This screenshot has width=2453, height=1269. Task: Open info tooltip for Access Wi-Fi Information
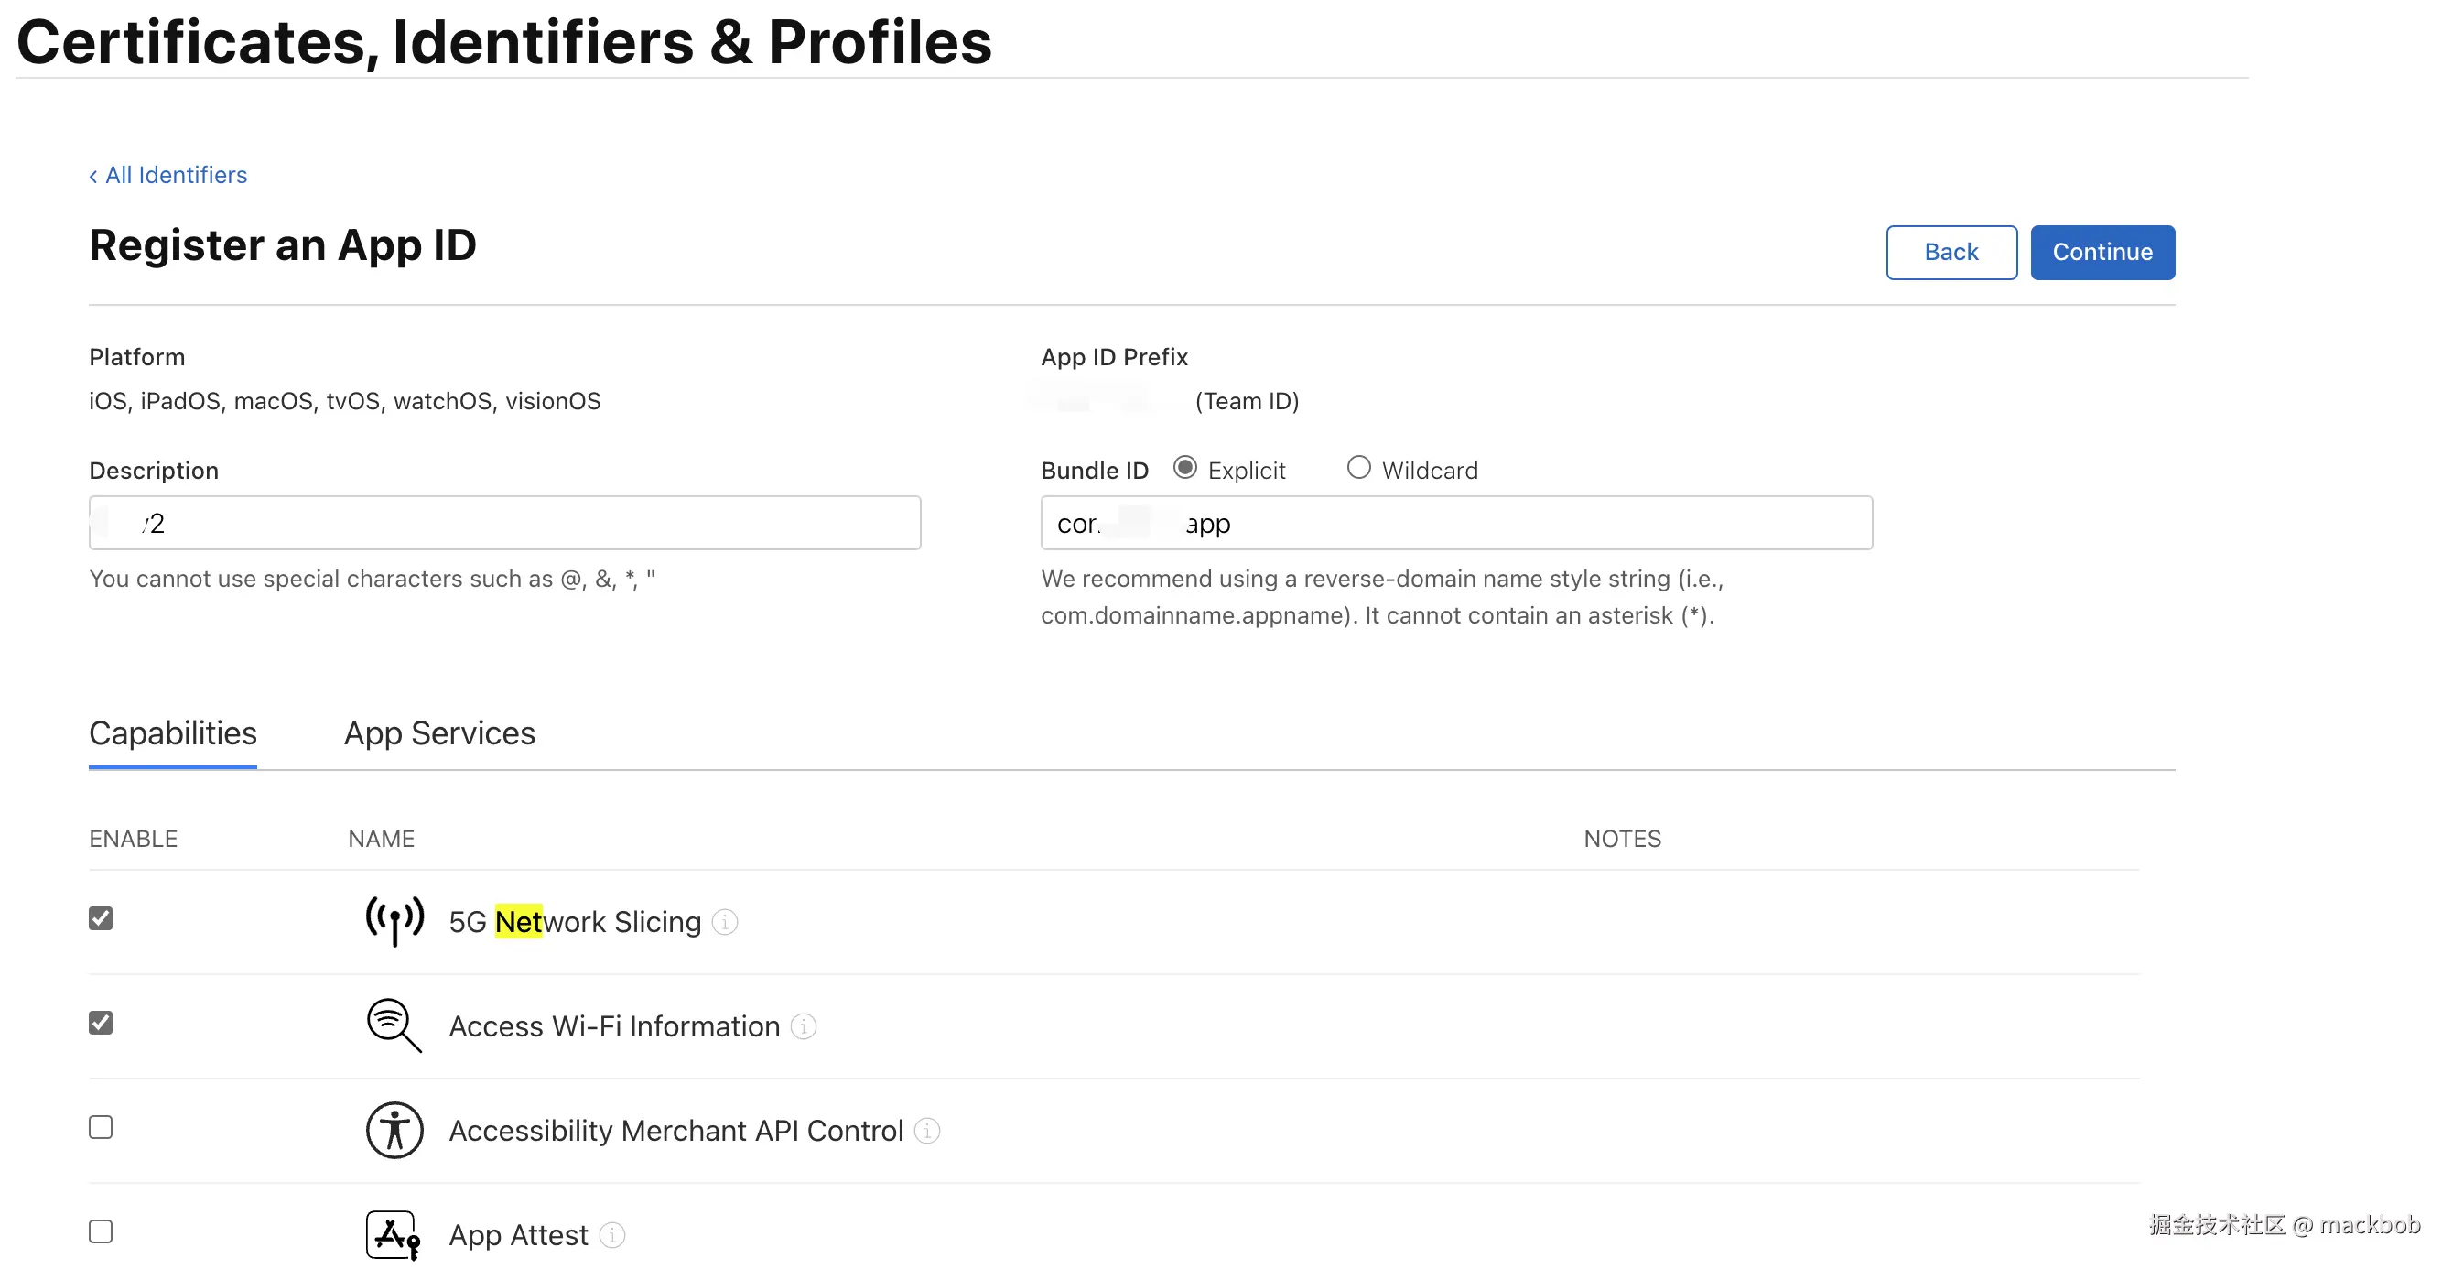point(804,1026)
